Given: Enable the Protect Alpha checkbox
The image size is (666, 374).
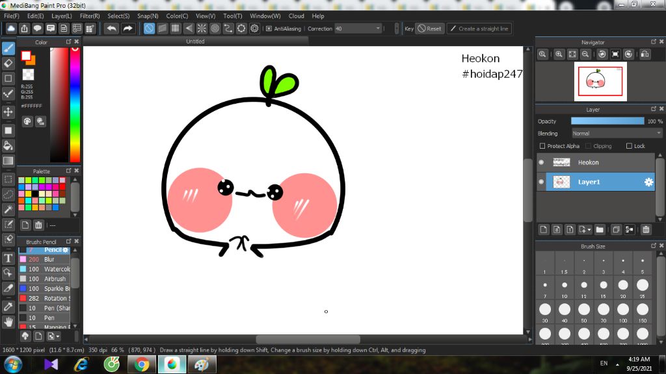Looking at the screenshot, I should tap(542, 146).
